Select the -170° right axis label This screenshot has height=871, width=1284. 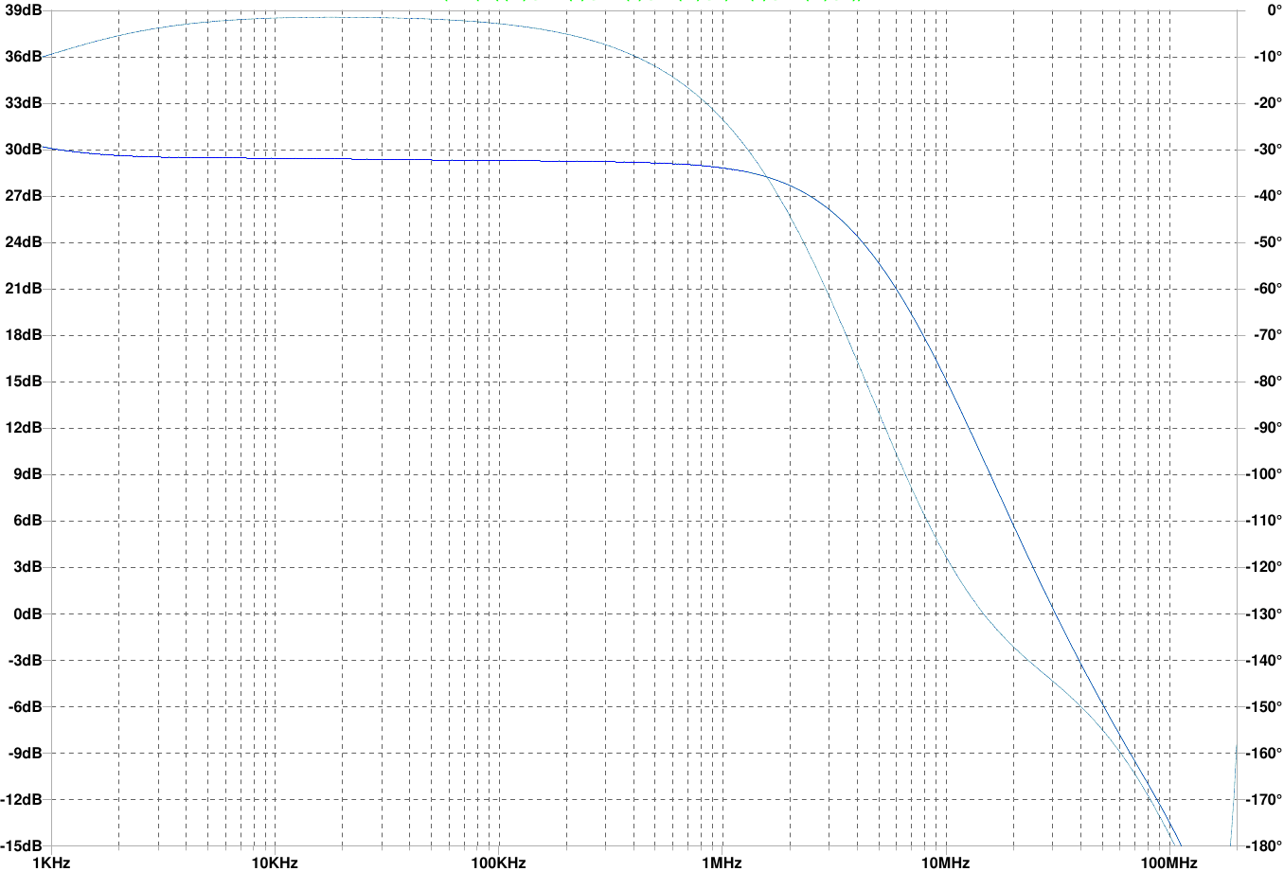(x=1262, y=799)
